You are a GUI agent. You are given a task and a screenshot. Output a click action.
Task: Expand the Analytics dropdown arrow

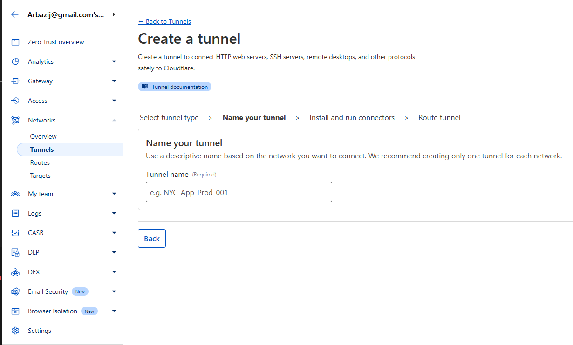point(114,61)
